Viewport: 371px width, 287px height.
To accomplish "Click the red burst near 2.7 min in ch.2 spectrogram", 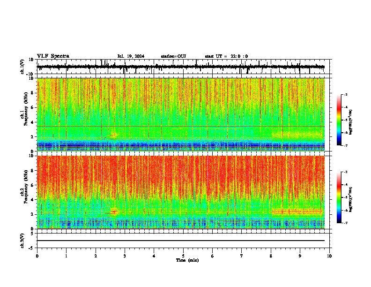I will [x=113, y=212].
